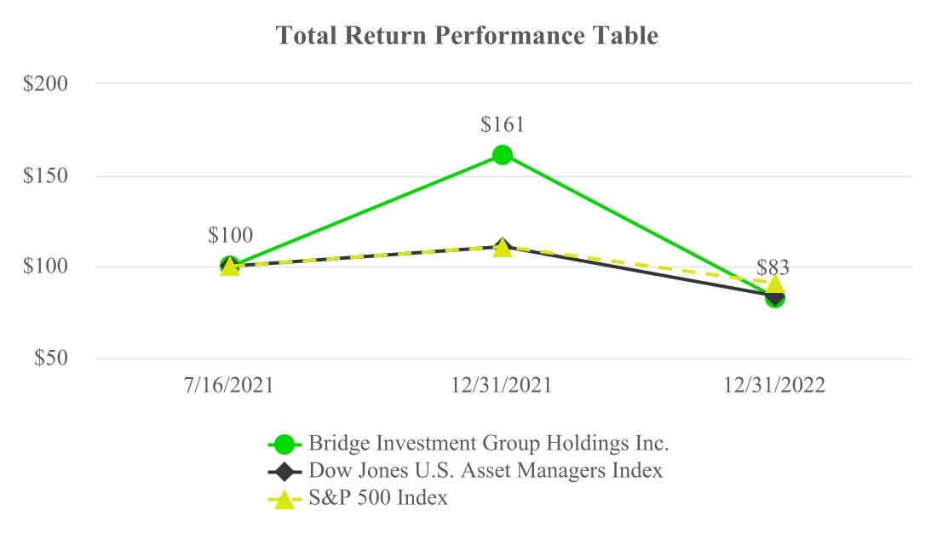Click the $100 data label above the first point
The width and height of the screenshot is (937, 545).
point(230,236)
